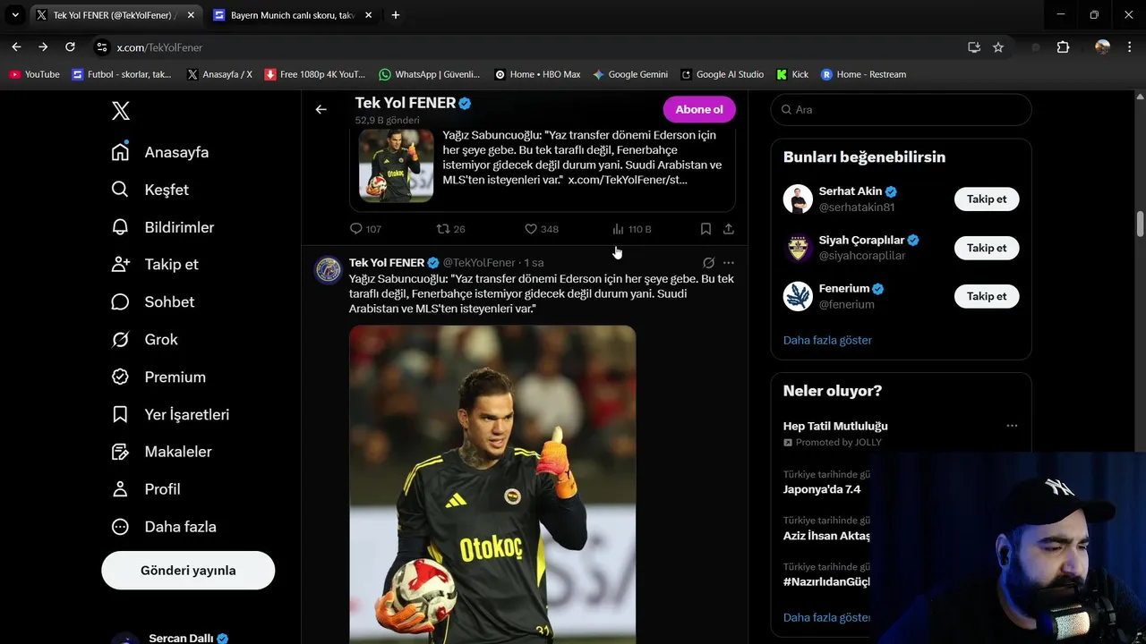The height and width of the screenshot is (644, 1146).
Task: Open Bildirimler notifications bell
Action: click(x=120, y=227)
